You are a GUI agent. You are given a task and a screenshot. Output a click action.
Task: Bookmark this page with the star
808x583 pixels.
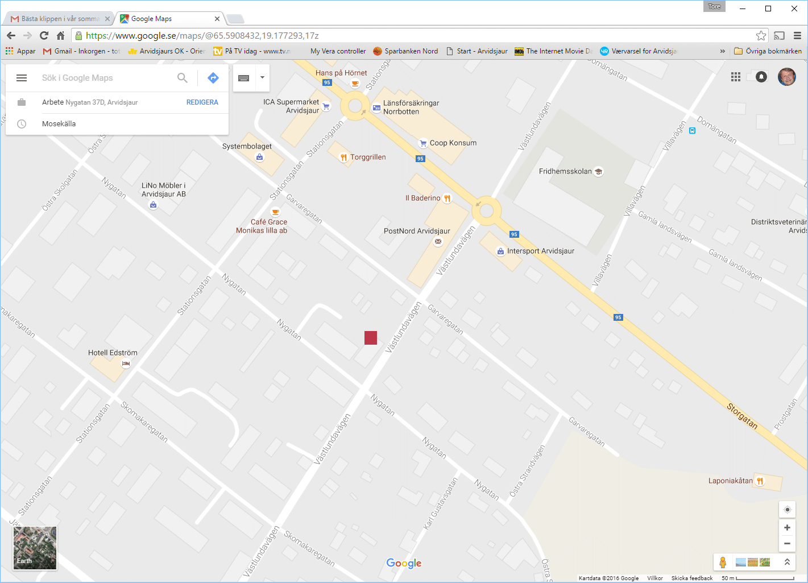click(x=761, y=36)
